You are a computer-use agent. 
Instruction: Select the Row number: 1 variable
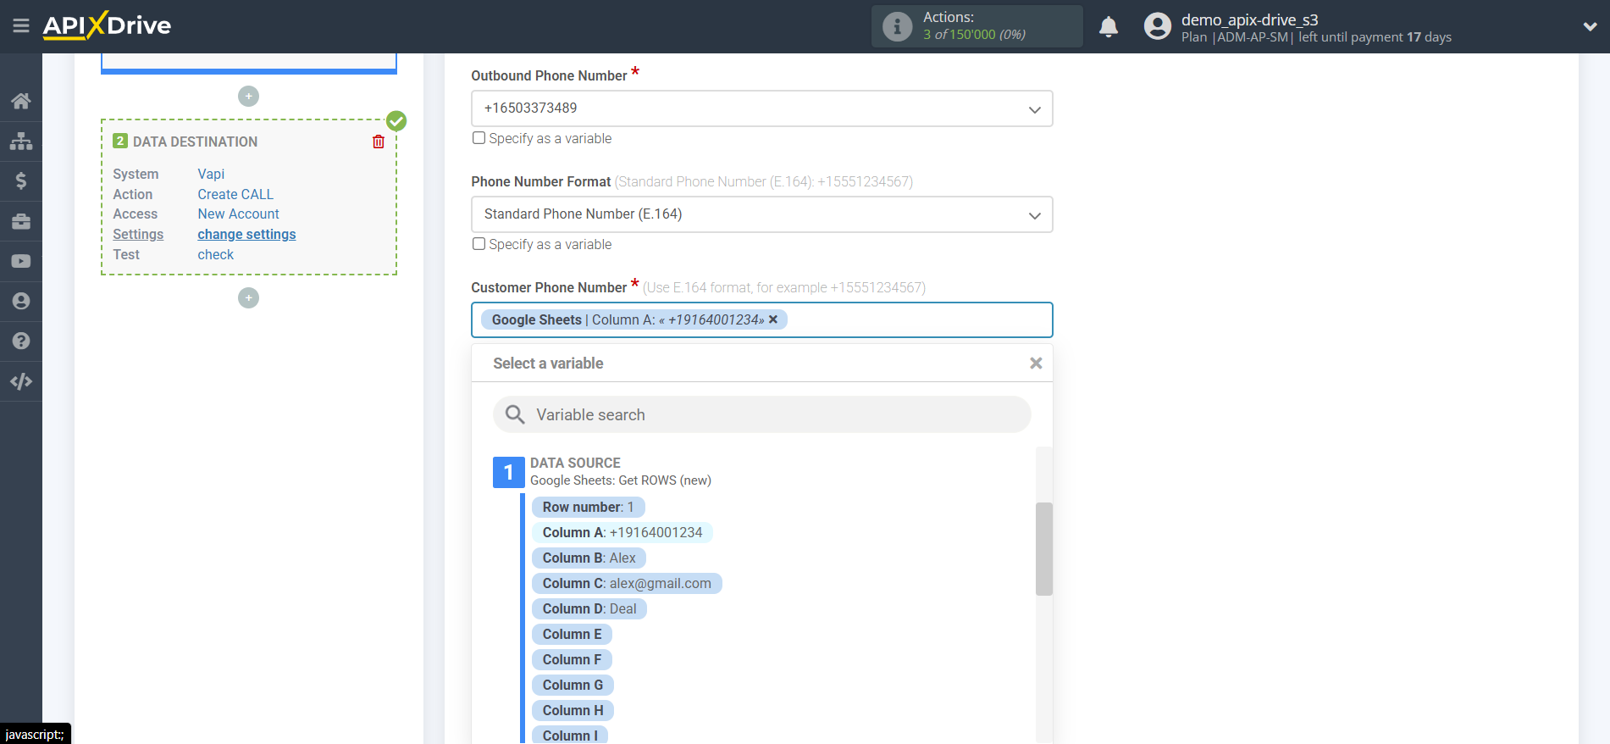[588, 507]
